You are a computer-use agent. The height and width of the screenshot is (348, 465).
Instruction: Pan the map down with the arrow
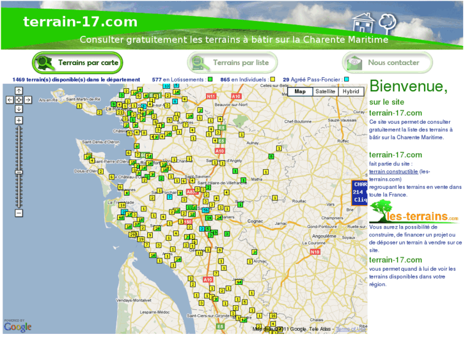click(19, 109)
